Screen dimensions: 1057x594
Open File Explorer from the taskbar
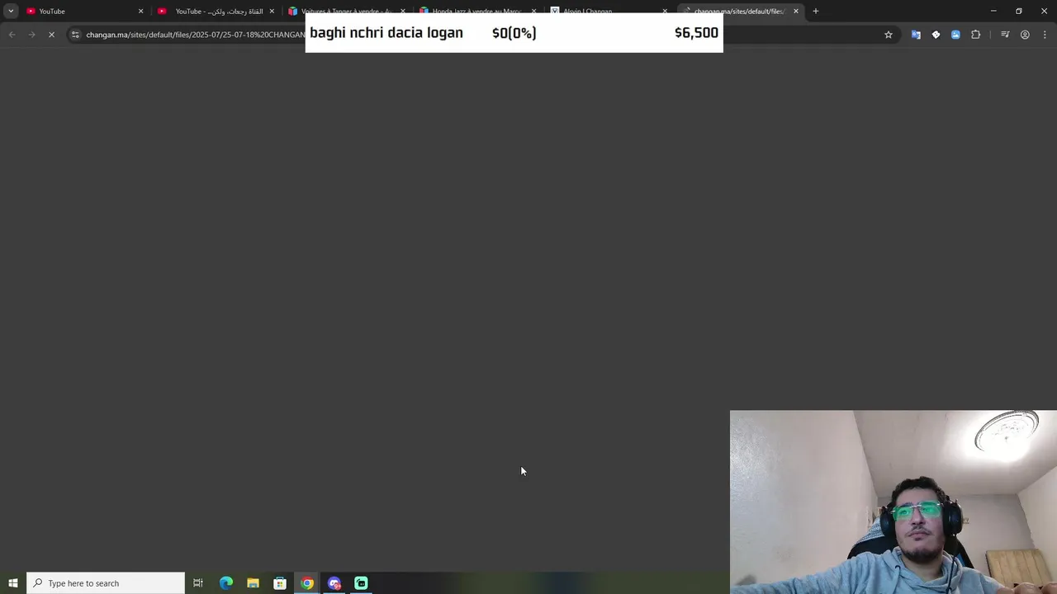pos(253,583)
